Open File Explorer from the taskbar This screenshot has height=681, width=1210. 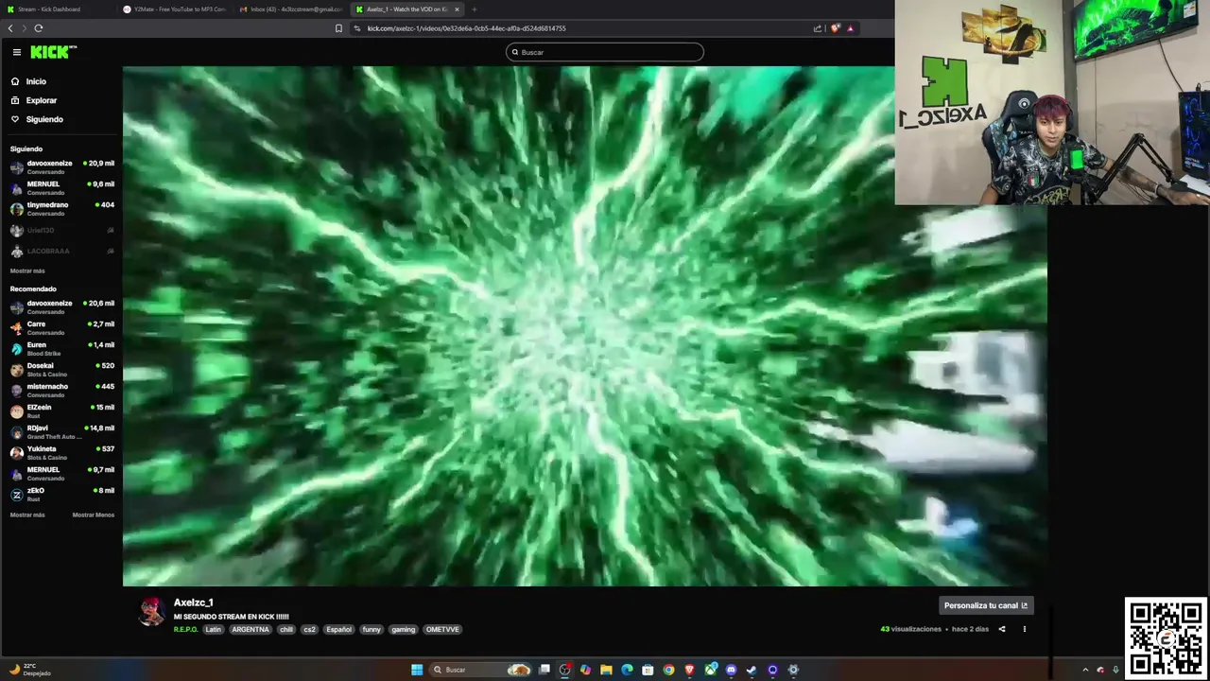point(606,670)
